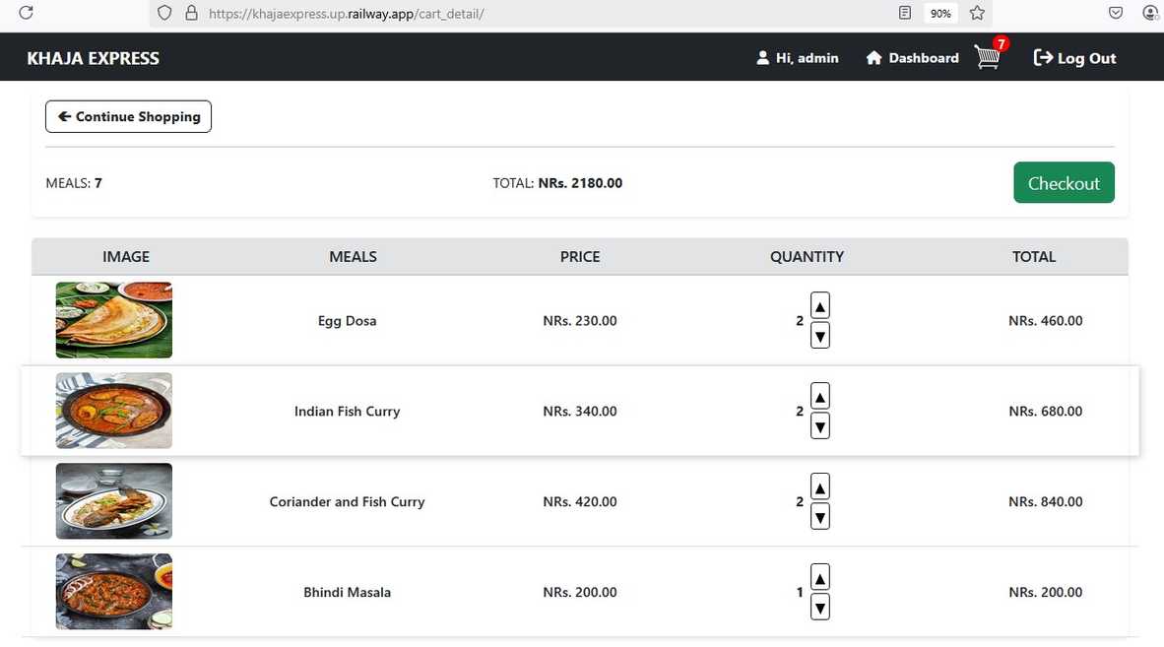Decrease Indian Fish Curry quantity
This screenshot has width=1164, height=647.
819,426
